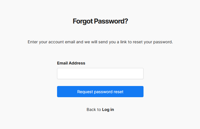Click the bold Email Address field label
The image size is (200, 129).
pos(71,63)
